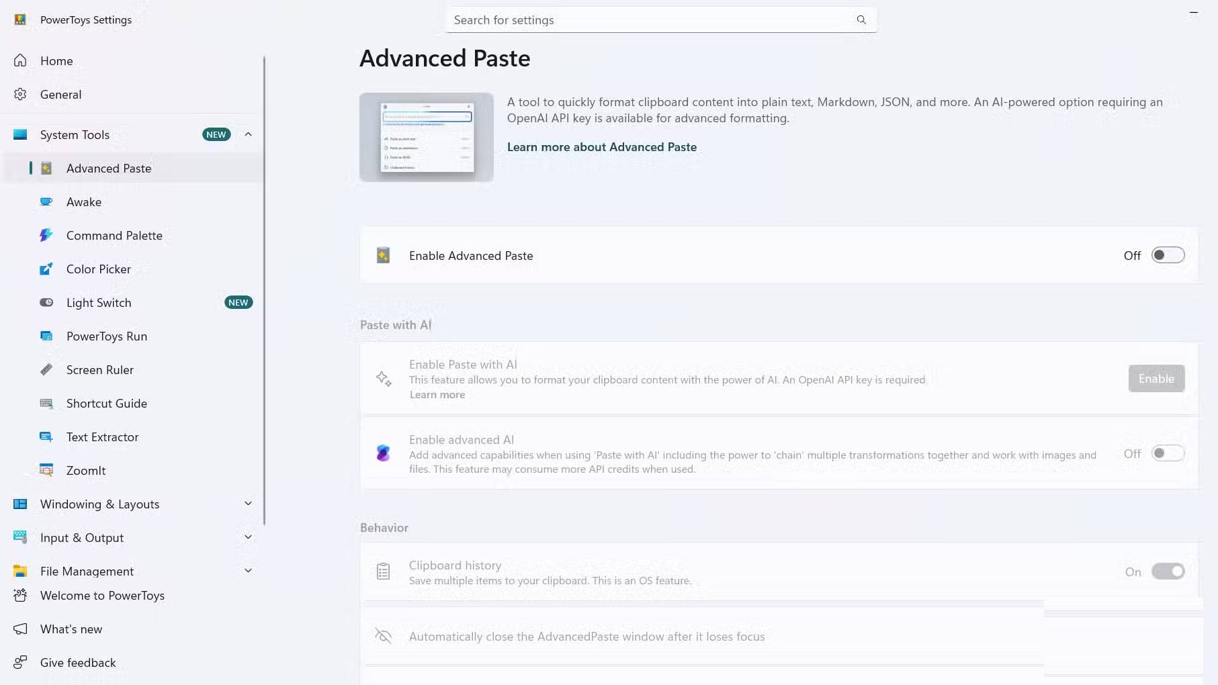Screen dimensions: 1218x685
Task: Expand the File Management chevron
Action: tap(248, 571)
